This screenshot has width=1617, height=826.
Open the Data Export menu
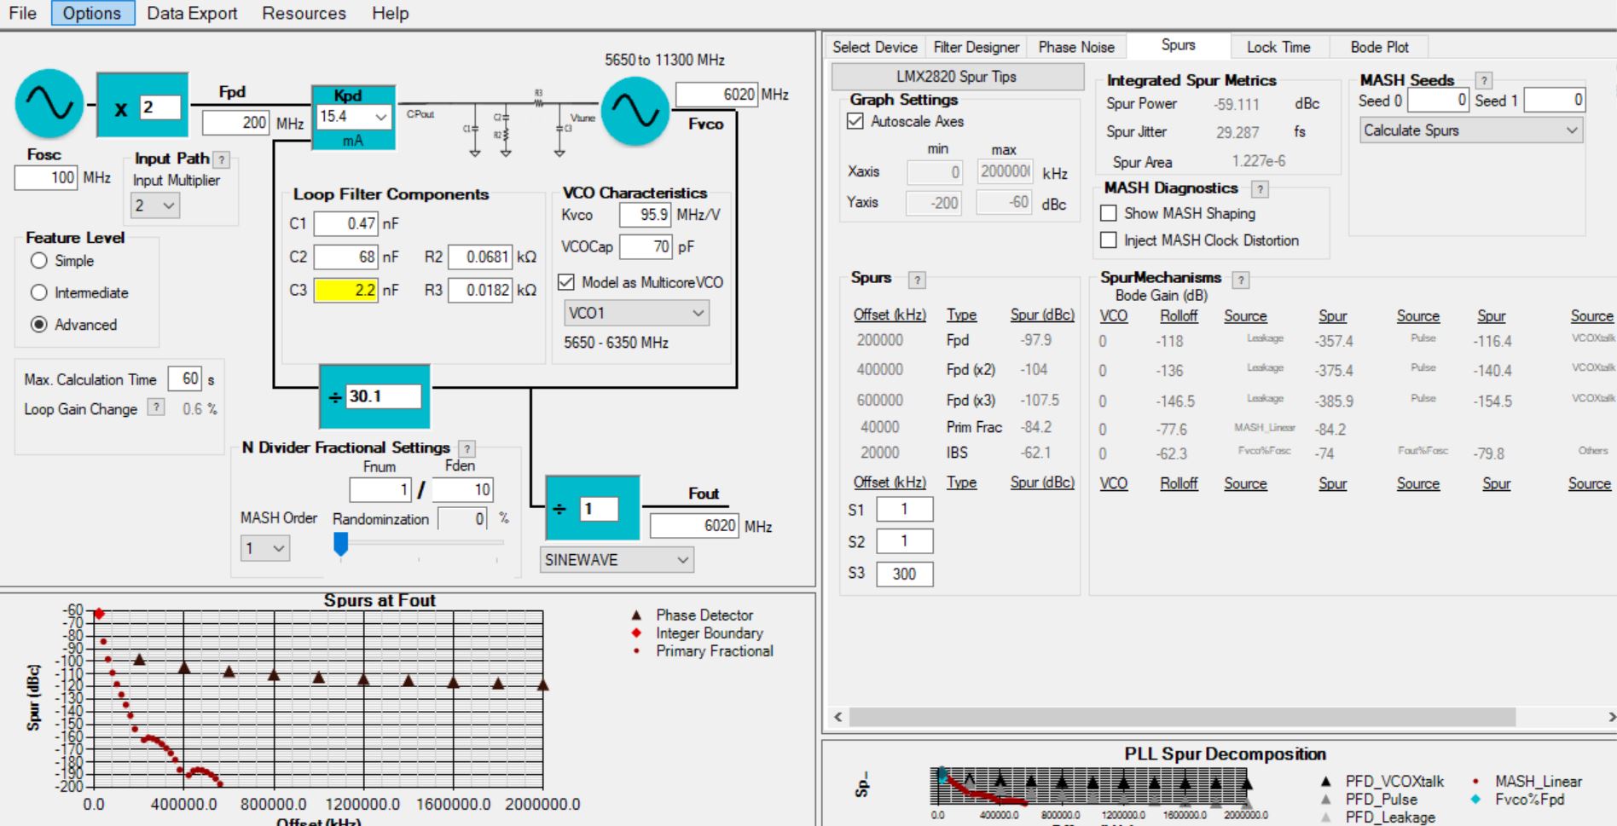pyautogui.click(x=192, y=13)
